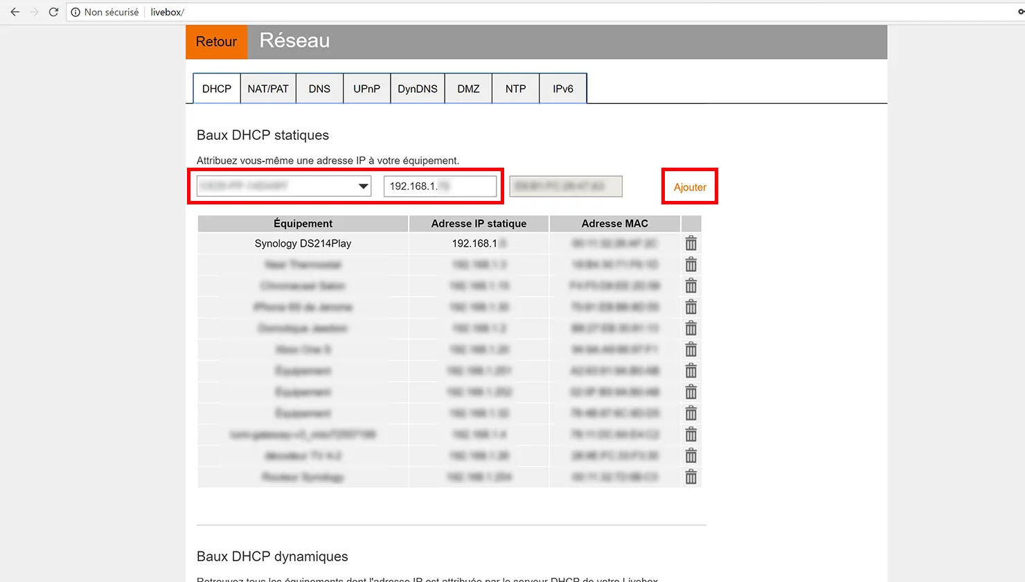Click the greyed MAC address field
This screenshot has height=582, width=1025.
click(x=566, y=186)
